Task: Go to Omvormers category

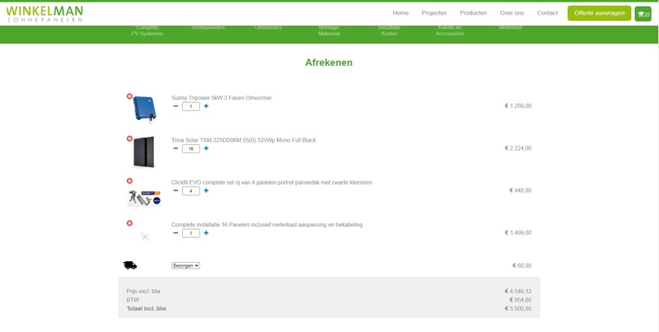Action: 269,28
